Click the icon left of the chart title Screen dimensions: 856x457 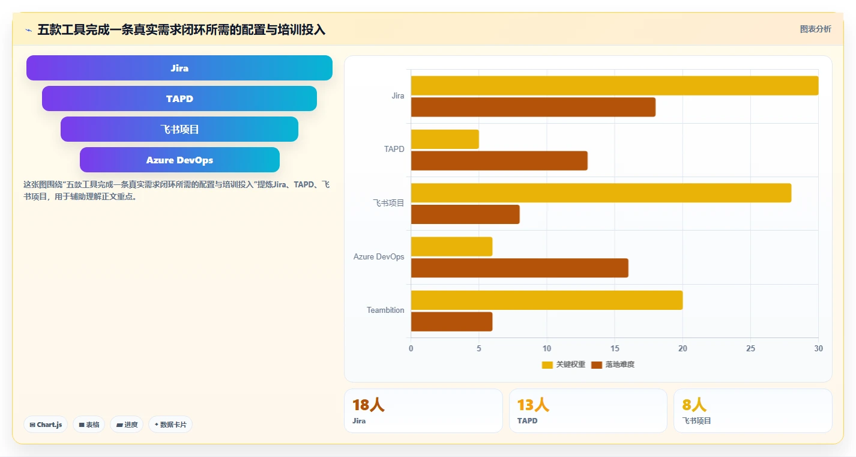[28, 30]
